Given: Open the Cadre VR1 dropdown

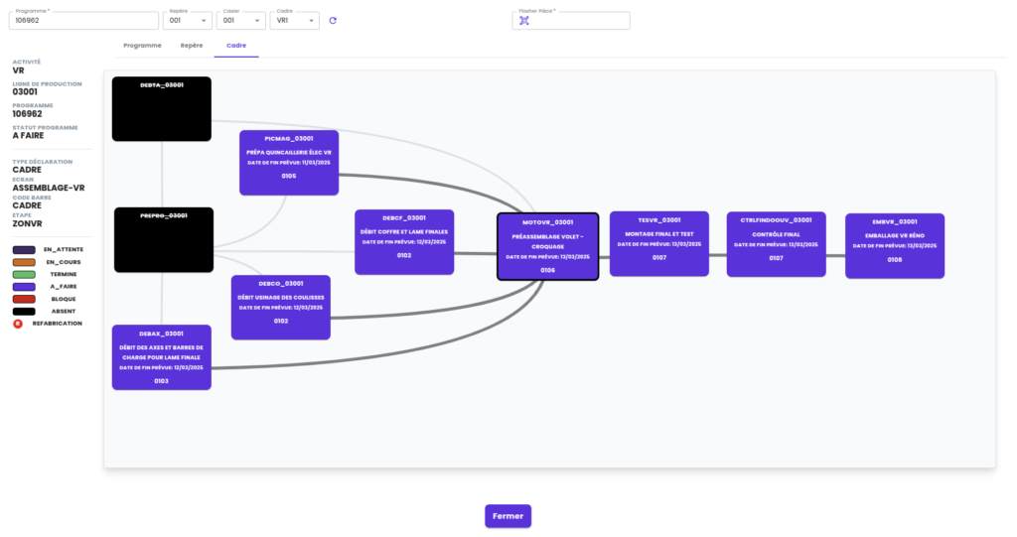Looking at the screenshot, I should pyautogui.click(x=295, y=21).
